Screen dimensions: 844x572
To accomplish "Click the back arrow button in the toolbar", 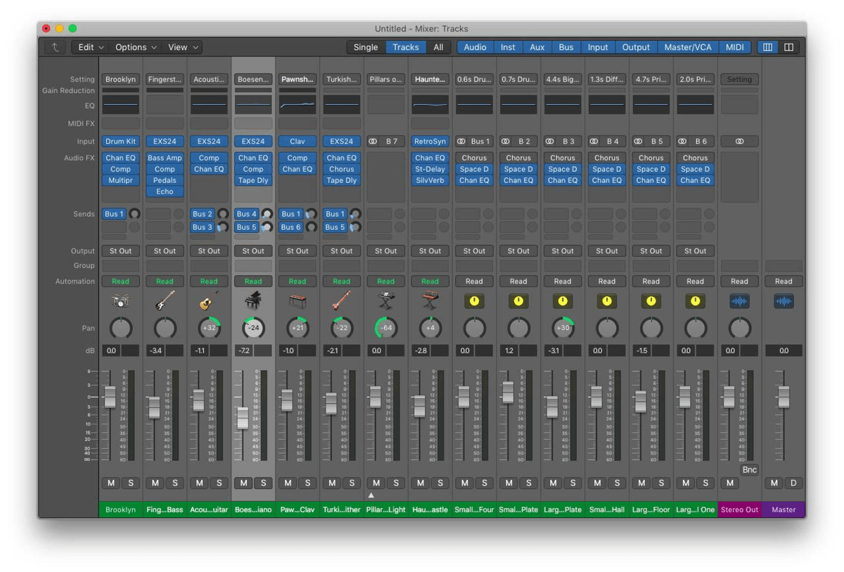I will (55, 47).
